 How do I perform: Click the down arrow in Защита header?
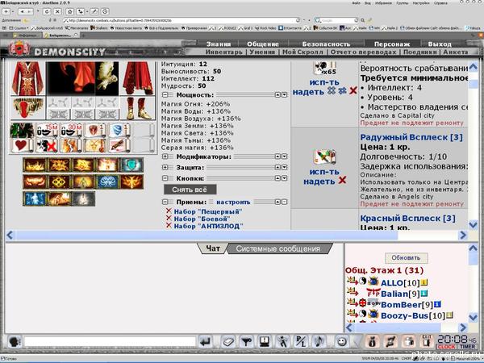coord(284,167)
